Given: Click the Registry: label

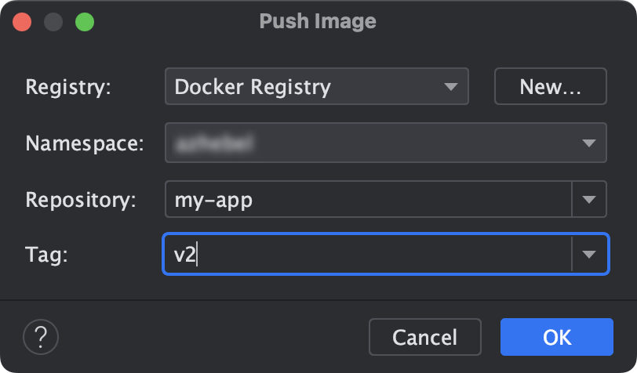Looking at the screenshot, I should click(x=67, y=87).
